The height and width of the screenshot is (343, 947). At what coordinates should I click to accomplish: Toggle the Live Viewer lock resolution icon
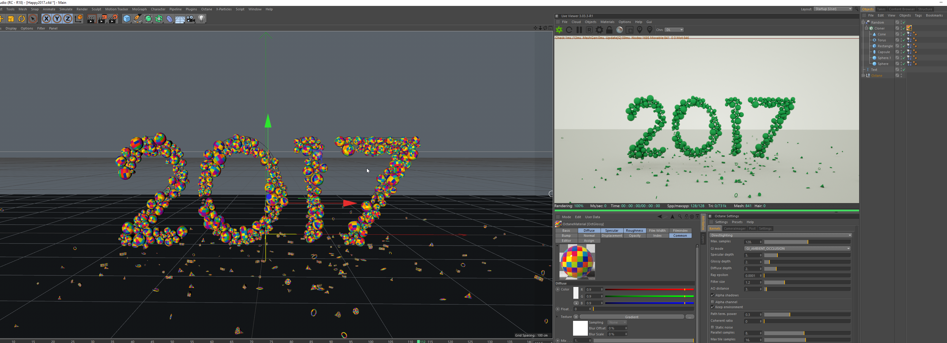(x=609, y=30)
